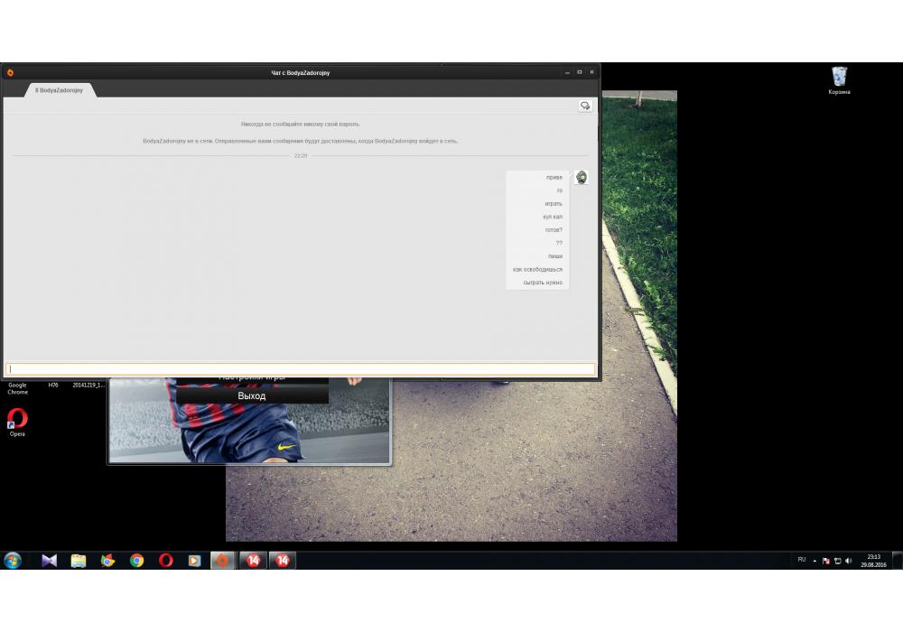Click the Show desktop strip
The width and height of the screenshot is (903, 632).
click(898, 560)
